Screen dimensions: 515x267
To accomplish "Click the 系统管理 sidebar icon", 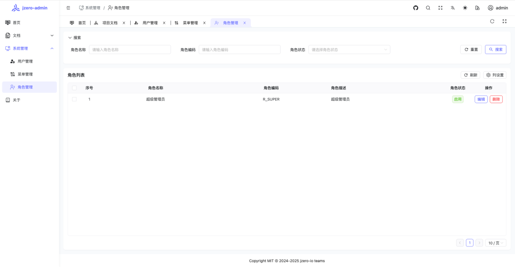I will 8,48.
